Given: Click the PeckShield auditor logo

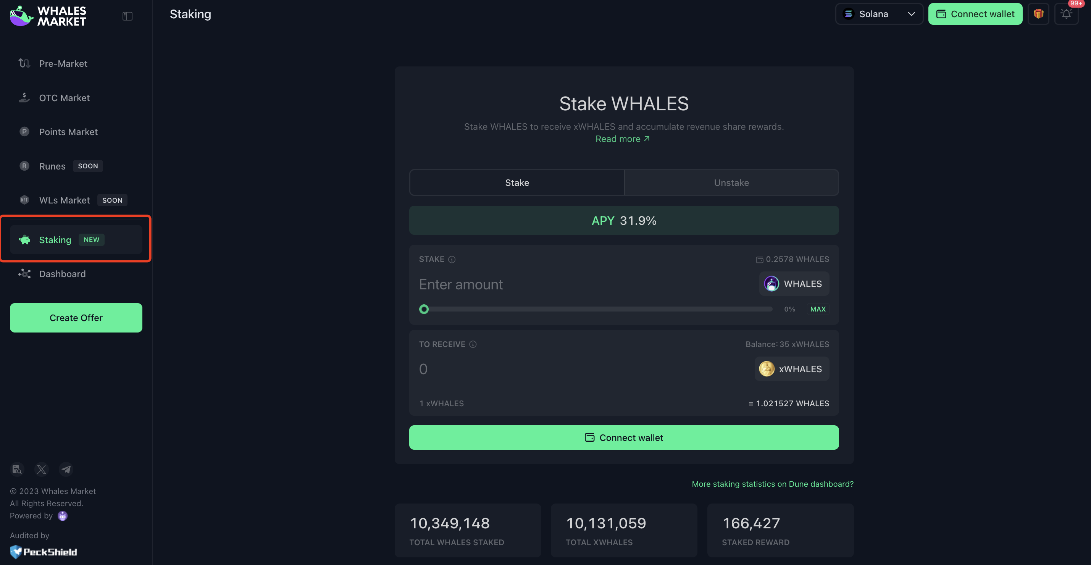Looking at the screenshot, I should tap(44, 551).
